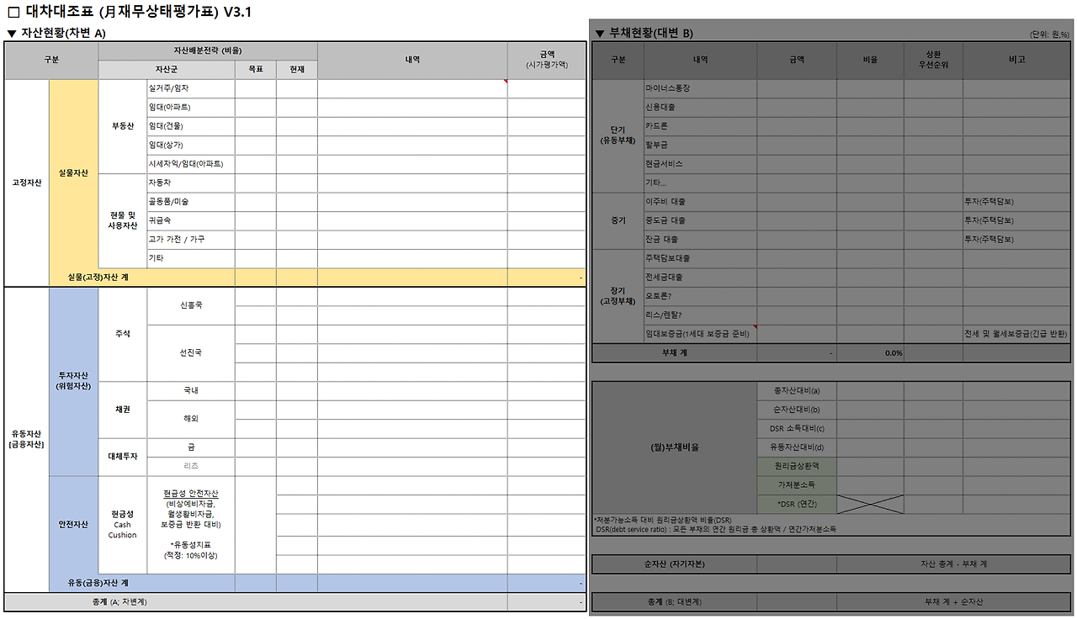Select the '임대보증금(1세대 보증금 준비)' cell
This screenshot has width=1077, height=619.
[700, 334]
